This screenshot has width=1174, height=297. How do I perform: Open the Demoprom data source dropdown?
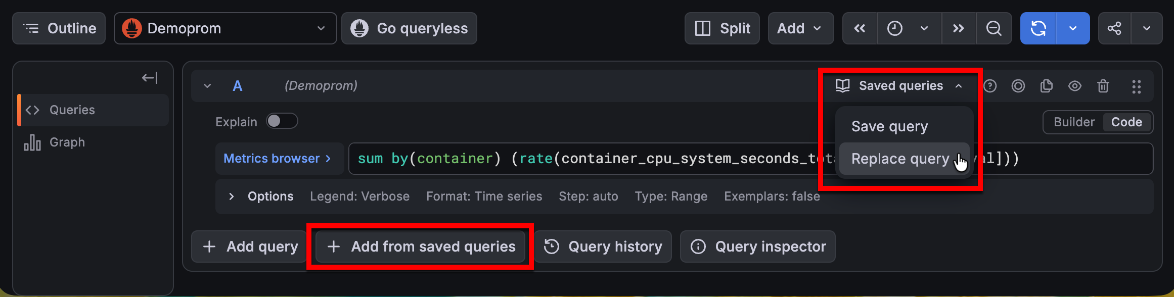[x=225, y=28]
